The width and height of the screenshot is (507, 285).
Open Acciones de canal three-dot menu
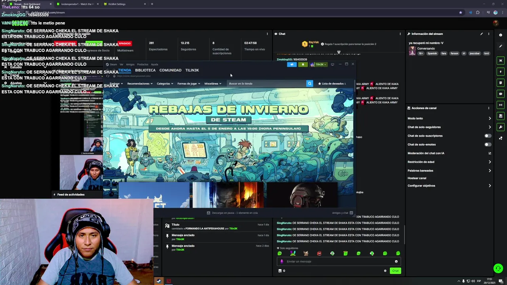[488, 108]
